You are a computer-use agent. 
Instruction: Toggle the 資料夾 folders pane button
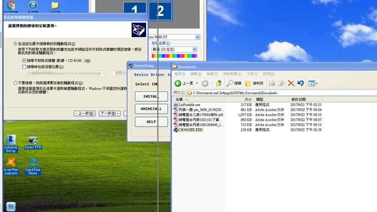click(x=254, y=84)
